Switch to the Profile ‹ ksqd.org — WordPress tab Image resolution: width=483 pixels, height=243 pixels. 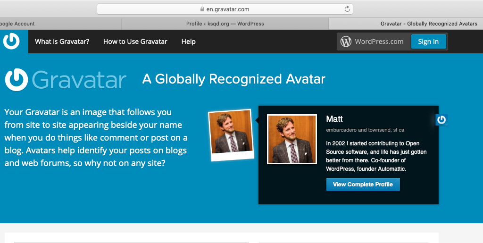tap(225, 24)
